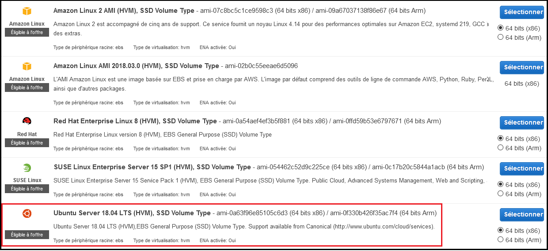The width and height of the screenshot is (548, 251).
Task: Click the 64 bits (x86) label for AMI 2018.03.0
Action: click(522, 84)
